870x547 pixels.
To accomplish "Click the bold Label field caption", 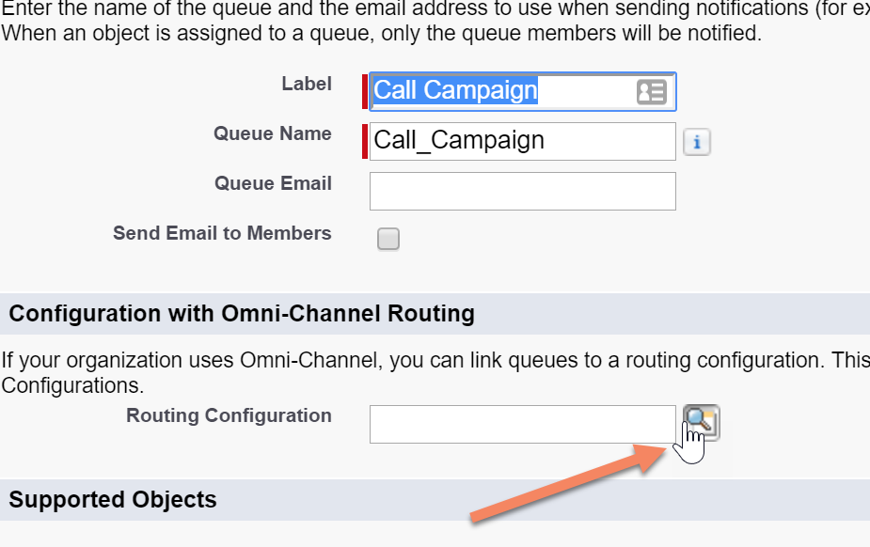I will click(x=307, y=84).
